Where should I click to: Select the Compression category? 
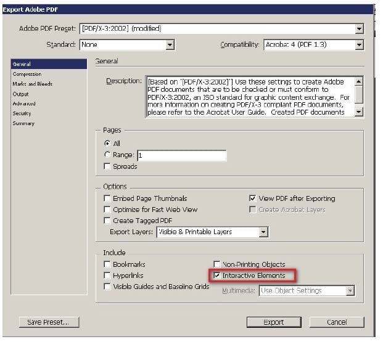[27, 74]
